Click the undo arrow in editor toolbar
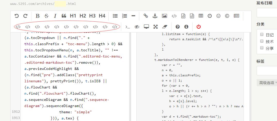Screen dimensions: 277x121 [17, 16]
